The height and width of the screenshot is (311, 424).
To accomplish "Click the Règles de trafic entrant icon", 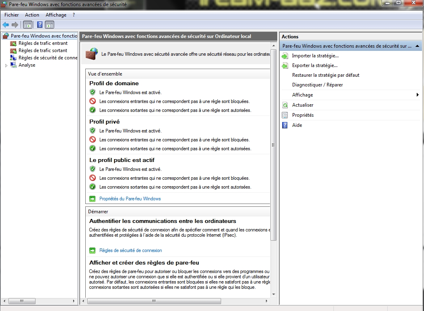I will [x=13, y=43].
